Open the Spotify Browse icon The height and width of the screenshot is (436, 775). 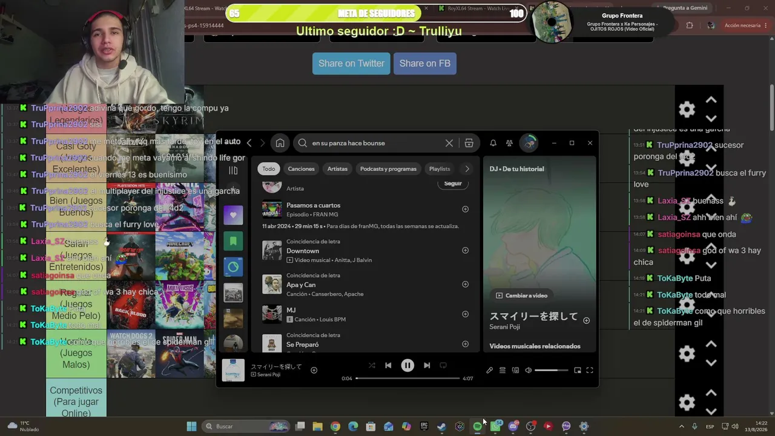[469, 143]
